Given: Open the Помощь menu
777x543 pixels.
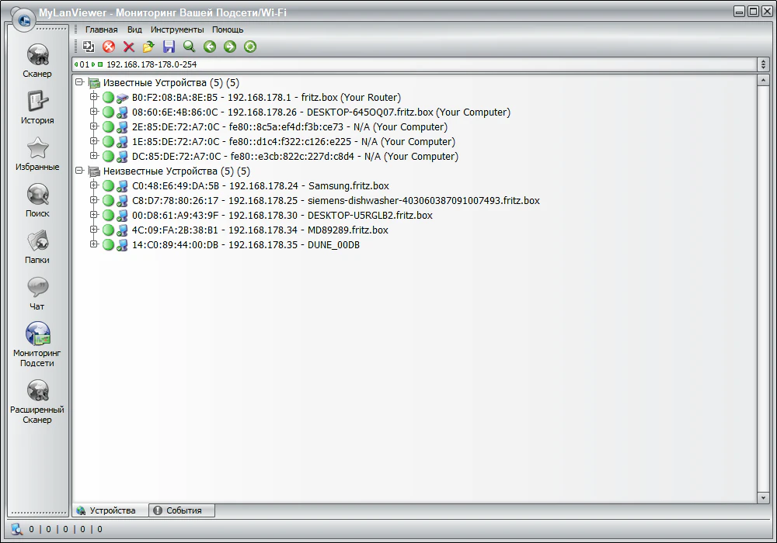Looking at the screenshot, I should click(x=228, y=29).
